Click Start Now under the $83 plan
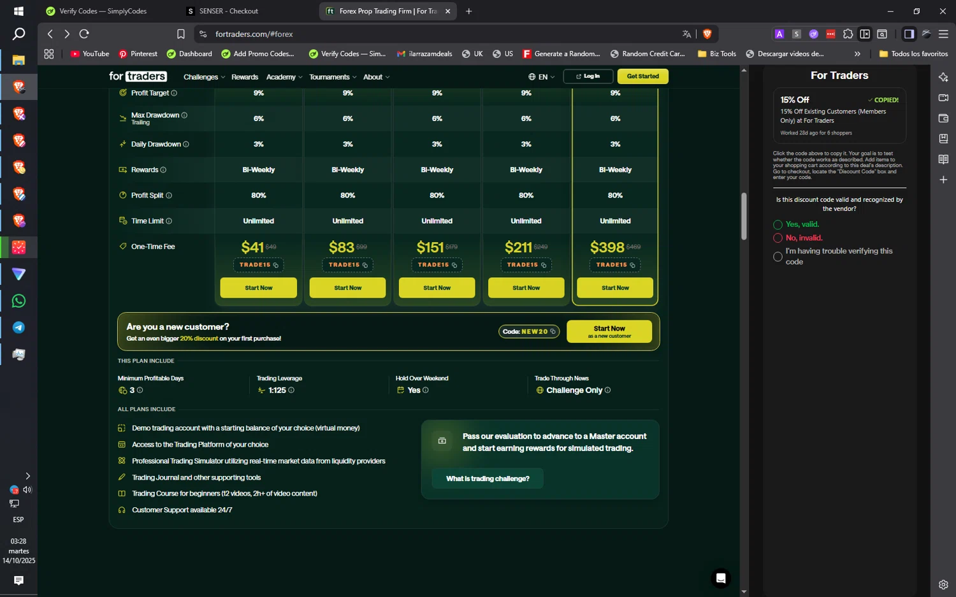Viewport: 956px width, 597px height. click(347, 288)
